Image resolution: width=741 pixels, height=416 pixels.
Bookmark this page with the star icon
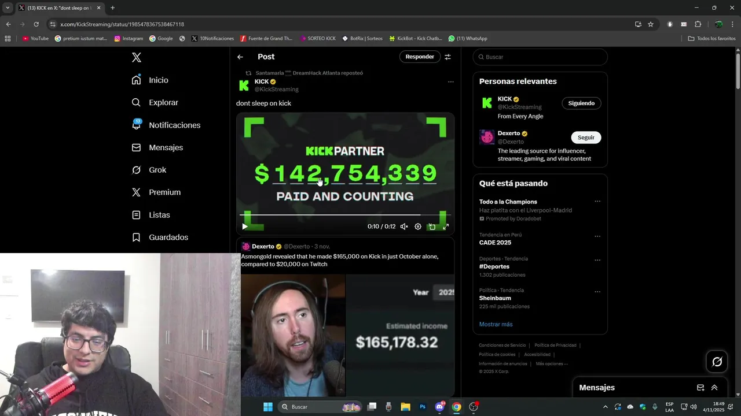(651, 24)
